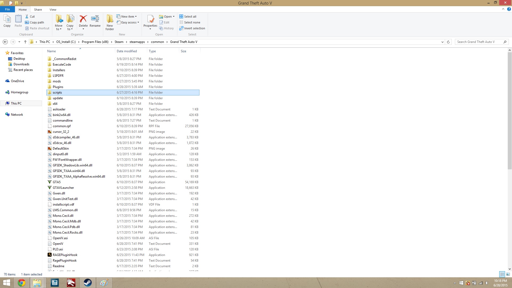This screenshot has height=288, width=512.
Task: Click the Rename icon in ribbon
Action: 95,19
